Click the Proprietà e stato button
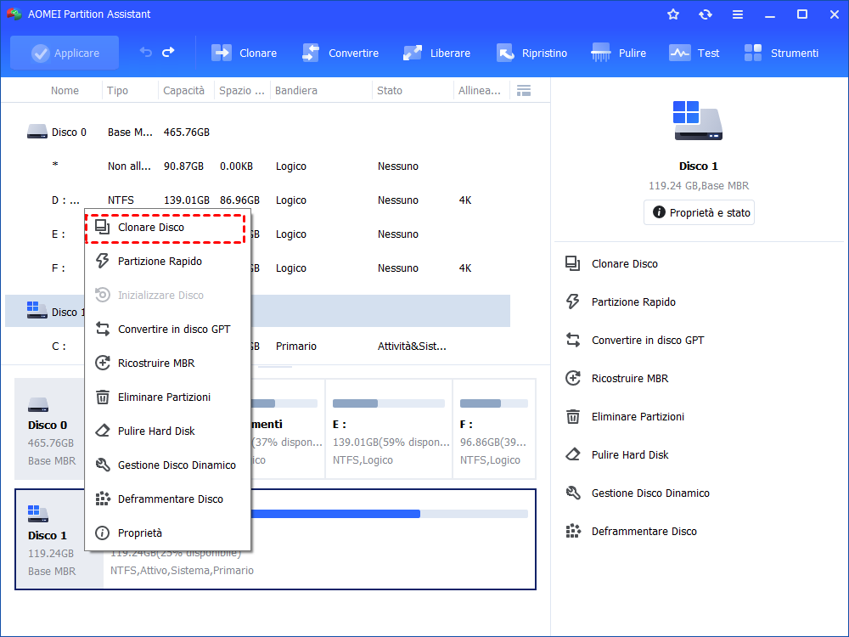This screenshot has width=849, height=637. [x=699, y=212]
